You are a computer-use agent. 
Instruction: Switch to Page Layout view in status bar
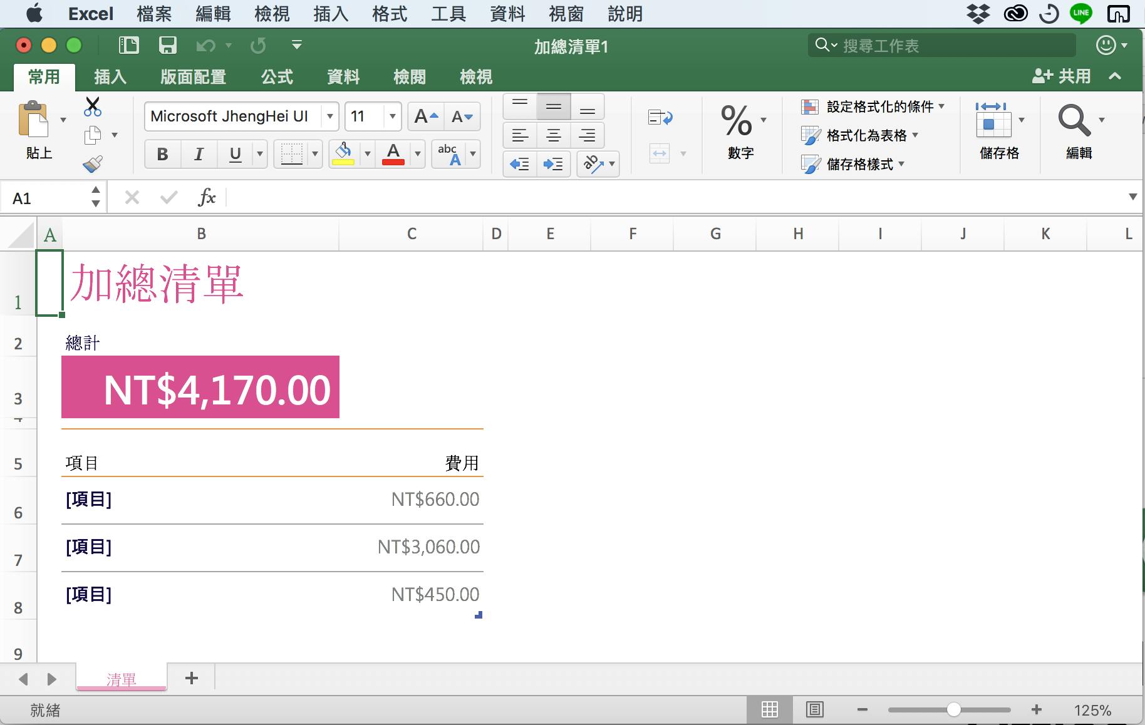[814, 709]
